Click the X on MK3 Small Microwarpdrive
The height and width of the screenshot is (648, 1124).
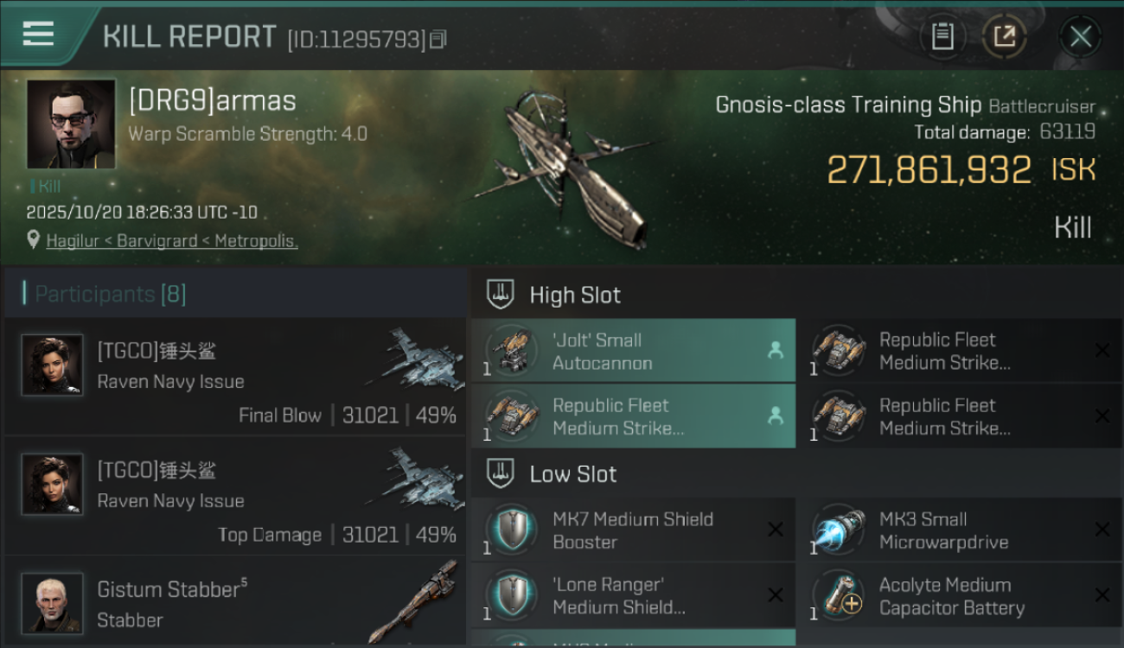(1102, 530)
